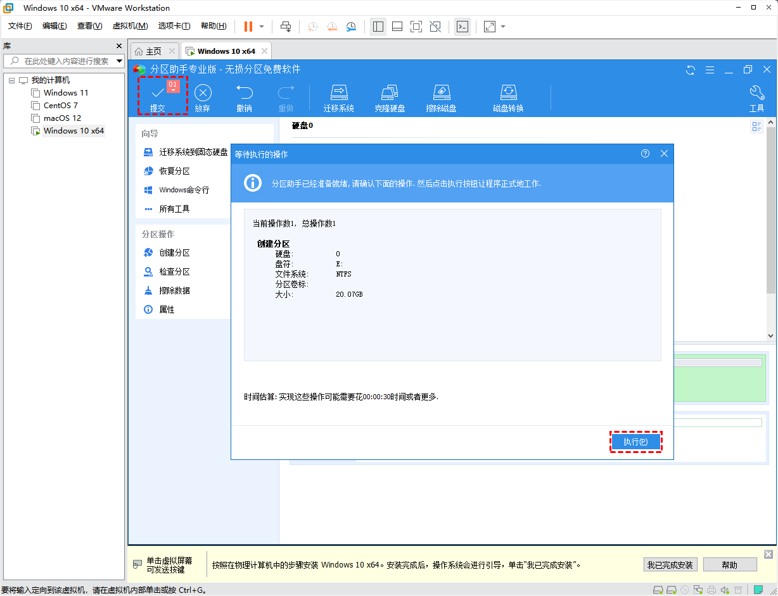Select macOS 12 in the library tree

[62, 118]
